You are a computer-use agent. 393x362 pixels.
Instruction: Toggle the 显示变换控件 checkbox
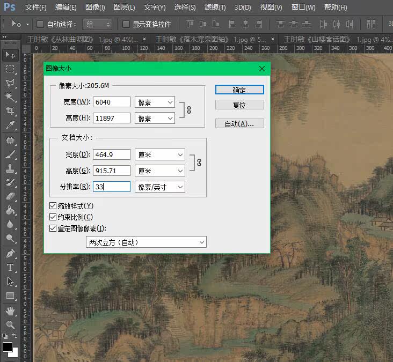click(x=126, y=24)
